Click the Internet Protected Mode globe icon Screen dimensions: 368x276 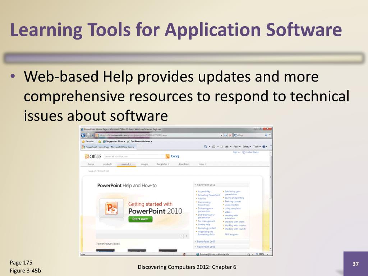point(198,254)
